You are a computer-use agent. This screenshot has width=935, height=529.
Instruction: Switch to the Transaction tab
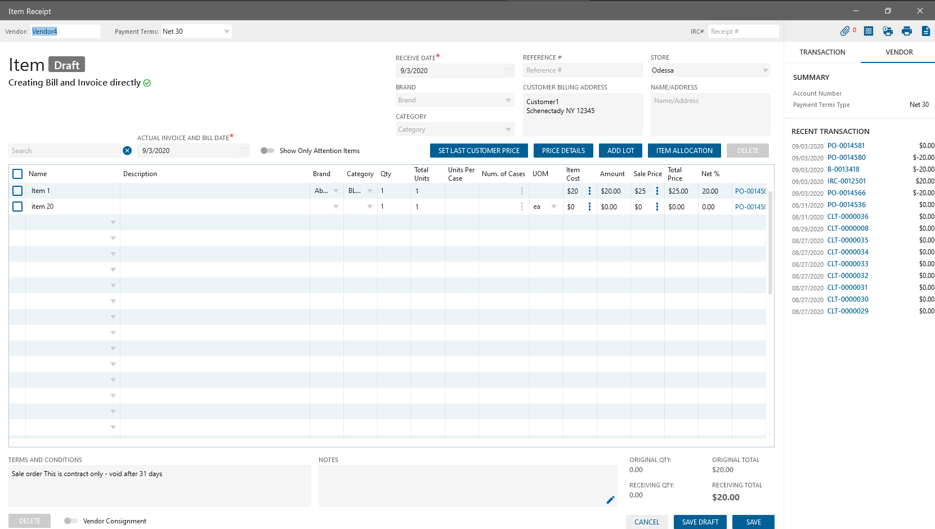(x=822, y=52)
